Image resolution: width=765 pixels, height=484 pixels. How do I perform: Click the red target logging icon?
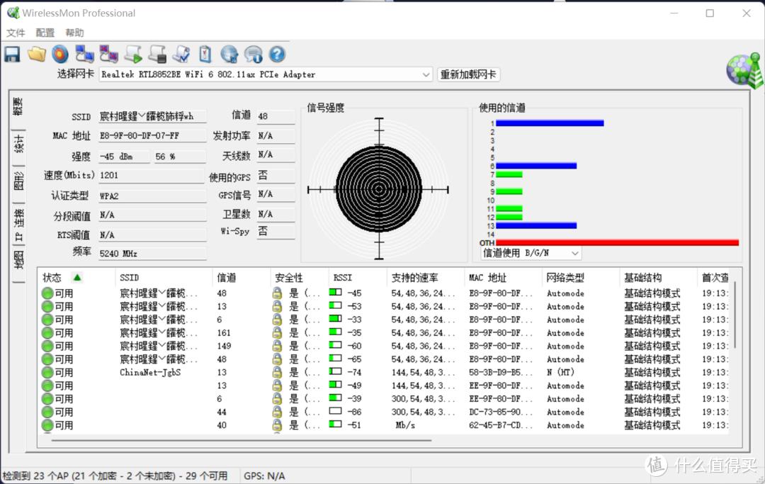[x=60, y=54]
